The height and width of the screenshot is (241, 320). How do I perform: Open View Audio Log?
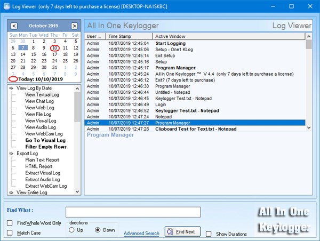coord(41,127)
